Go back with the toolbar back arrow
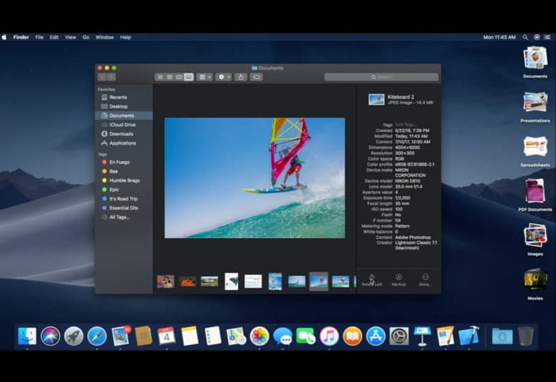This screenshot has height=382, width=556. 102,77
